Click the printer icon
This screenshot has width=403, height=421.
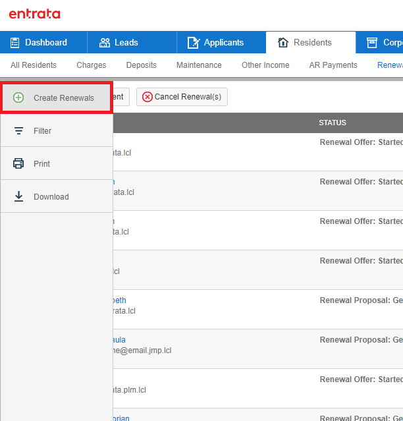tap(18, 163)
